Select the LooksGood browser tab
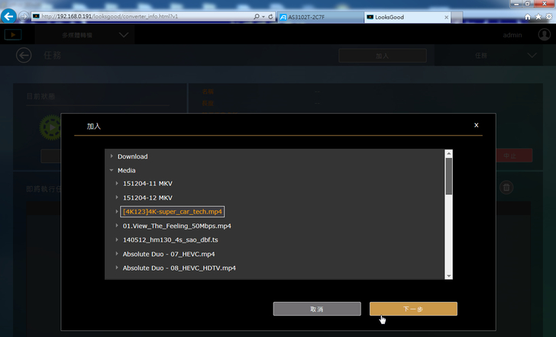 407,17
